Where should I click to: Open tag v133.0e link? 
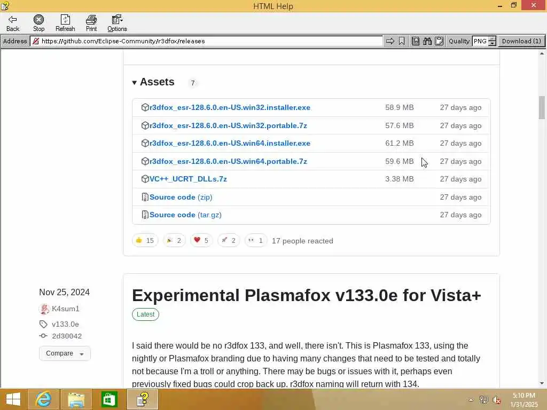click(x=65, y=324)
